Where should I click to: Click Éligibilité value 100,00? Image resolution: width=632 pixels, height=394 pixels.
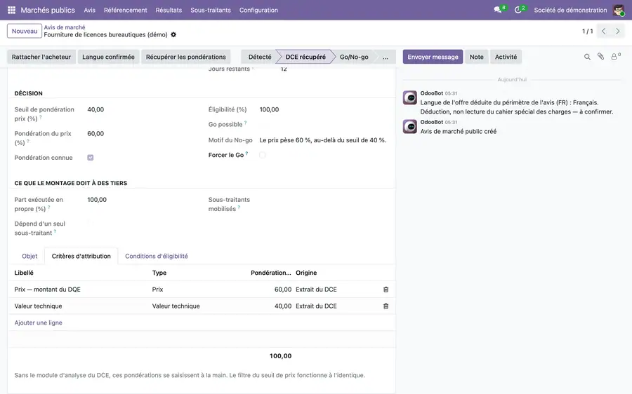(x=269, y=109)
